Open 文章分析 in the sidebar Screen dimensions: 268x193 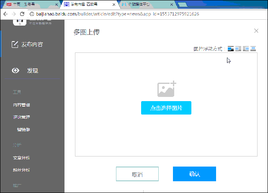coord(21,158)
